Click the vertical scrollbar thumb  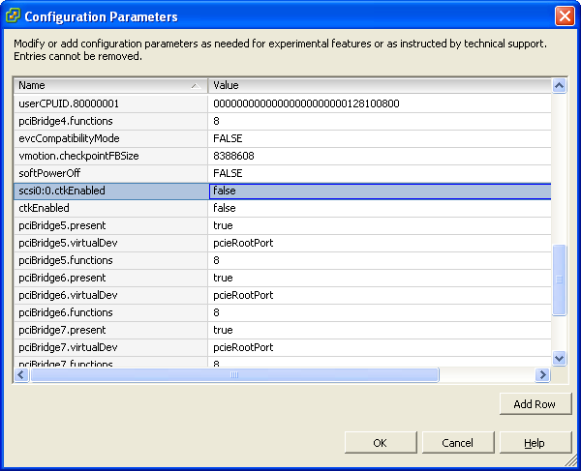558,280
